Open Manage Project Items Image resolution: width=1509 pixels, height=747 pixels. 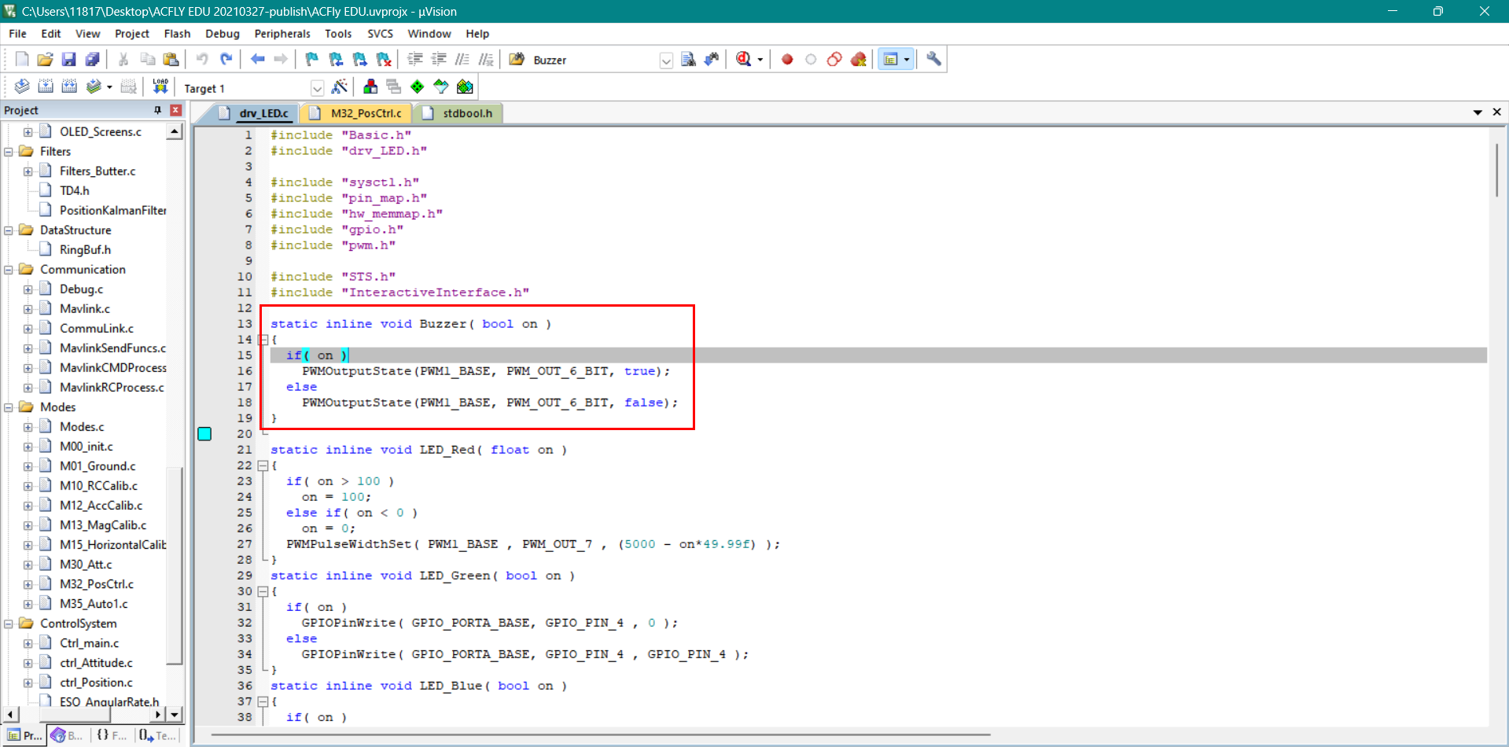(x=370, y=86)
